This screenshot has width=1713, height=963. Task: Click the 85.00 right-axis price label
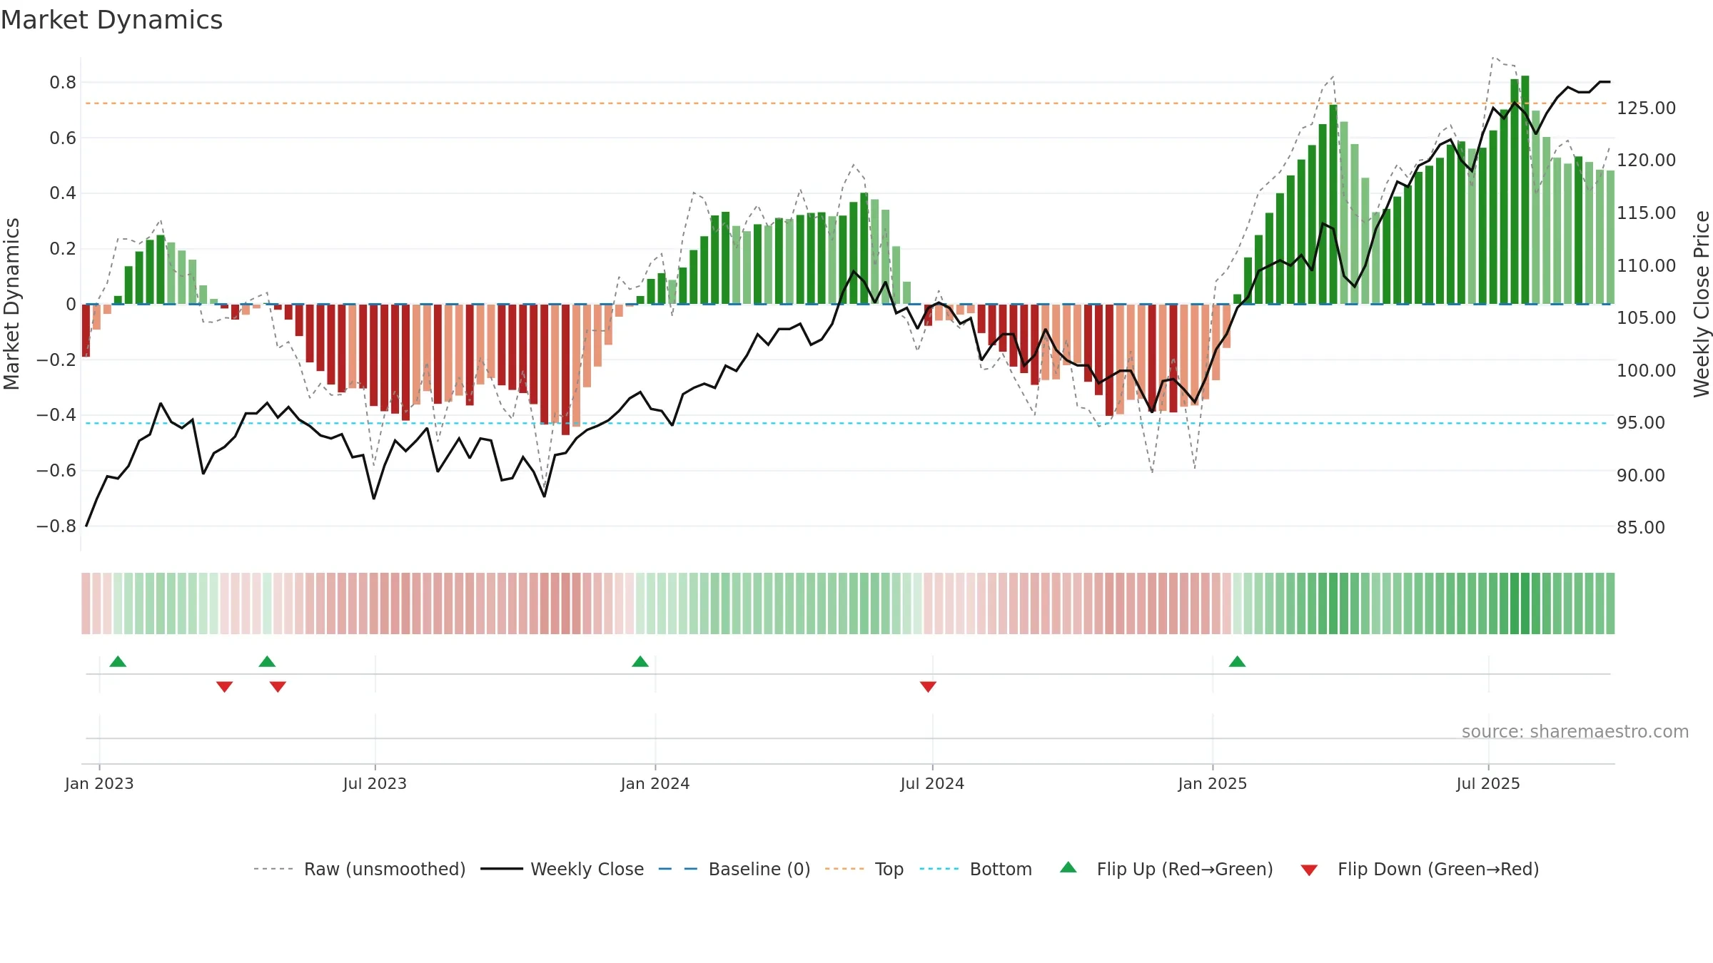pyautogui.click(x=1640, y=527)
